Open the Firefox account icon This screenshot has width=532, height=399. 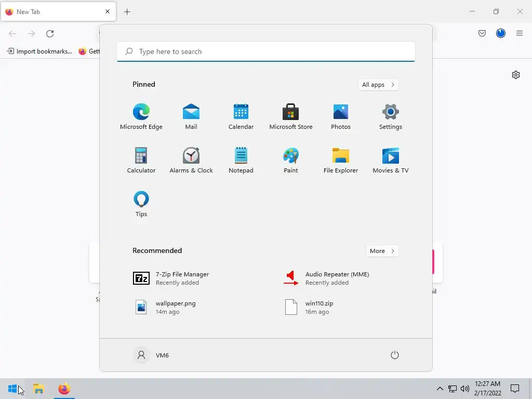(x=501, y=33)
